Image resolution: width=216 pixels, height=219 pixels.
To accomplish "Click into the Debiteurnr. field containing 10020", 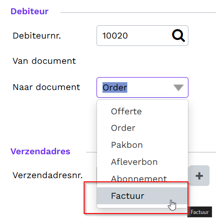I will pyautogui.click(x=142, y=35).
